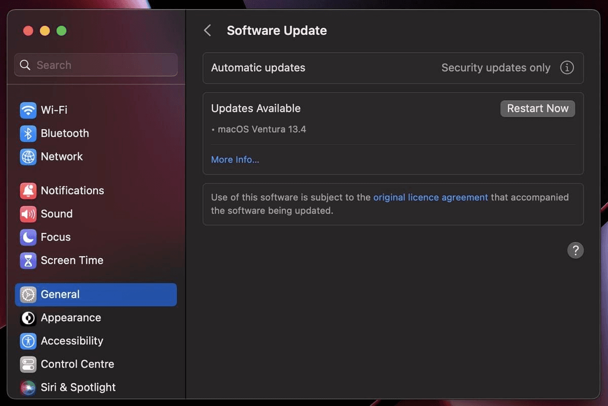
Task: Open the Control Centre icon
Action: click(28, 364)
